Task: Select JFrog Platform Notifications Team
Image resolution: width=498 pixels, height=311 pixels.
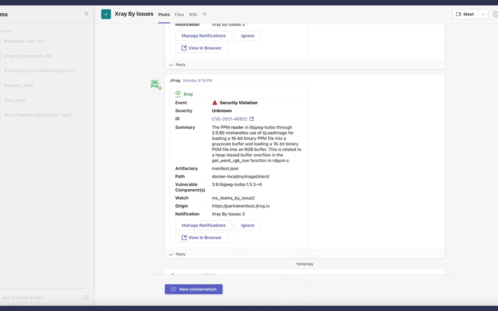Action: point(37,115)
